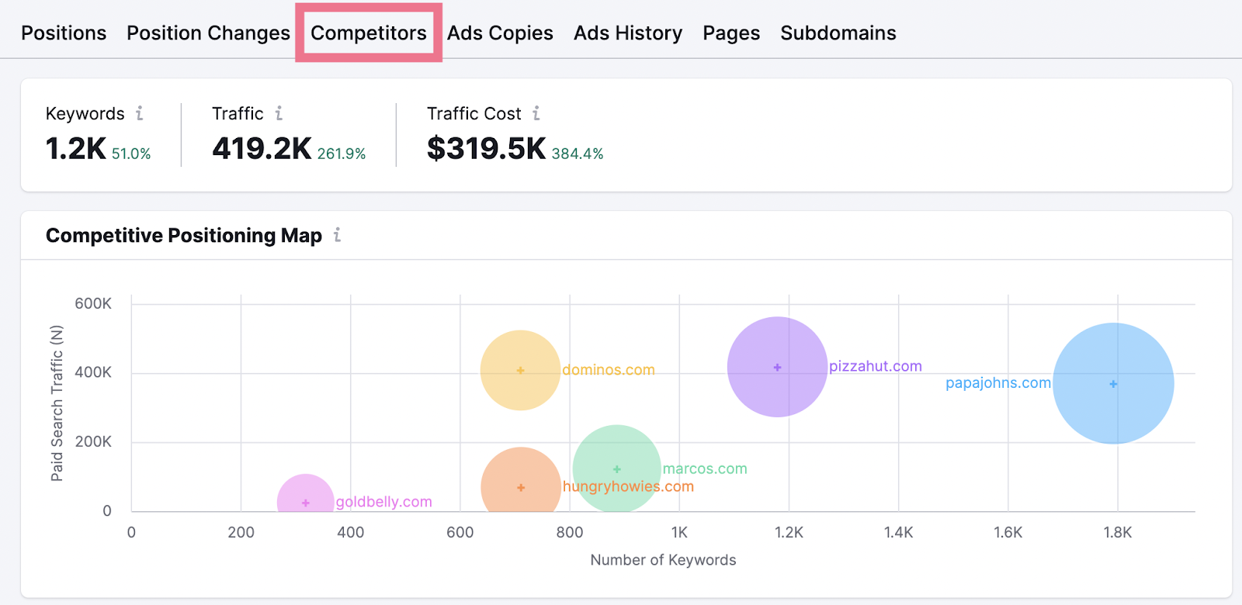
Task: Click the 51.0% keywords change
Action: pyautogui.click(x=131, y=154)
